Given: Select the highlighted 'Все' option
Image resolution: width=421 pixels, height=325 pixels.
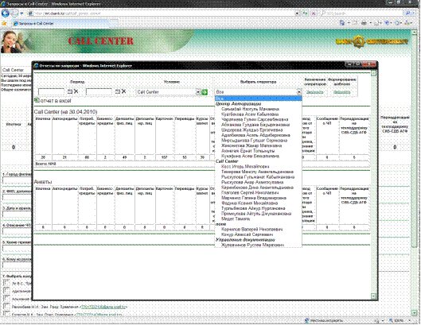Looking at the screenshot, I should (259, 99).
